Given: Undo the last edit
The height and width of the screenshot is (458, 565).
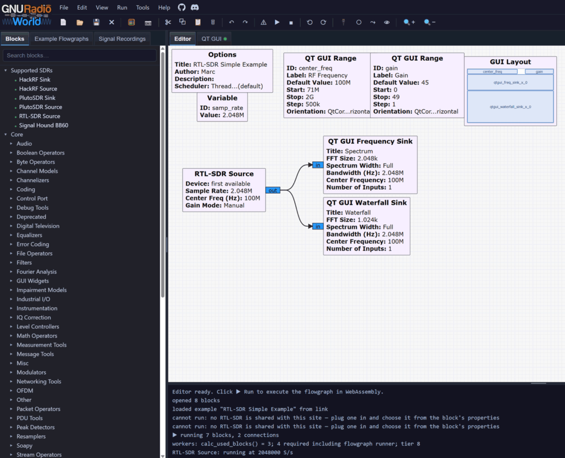Looking at the screenshot, I should point(232,22).
